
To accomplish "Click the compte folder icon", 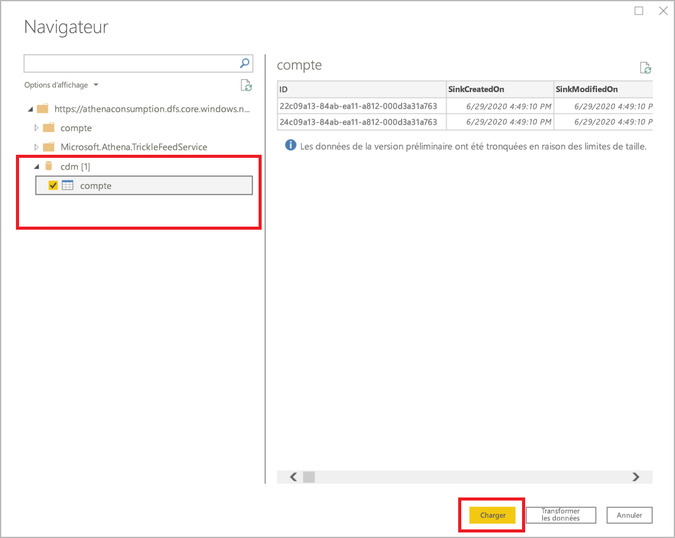I will (x=49, y=127).
